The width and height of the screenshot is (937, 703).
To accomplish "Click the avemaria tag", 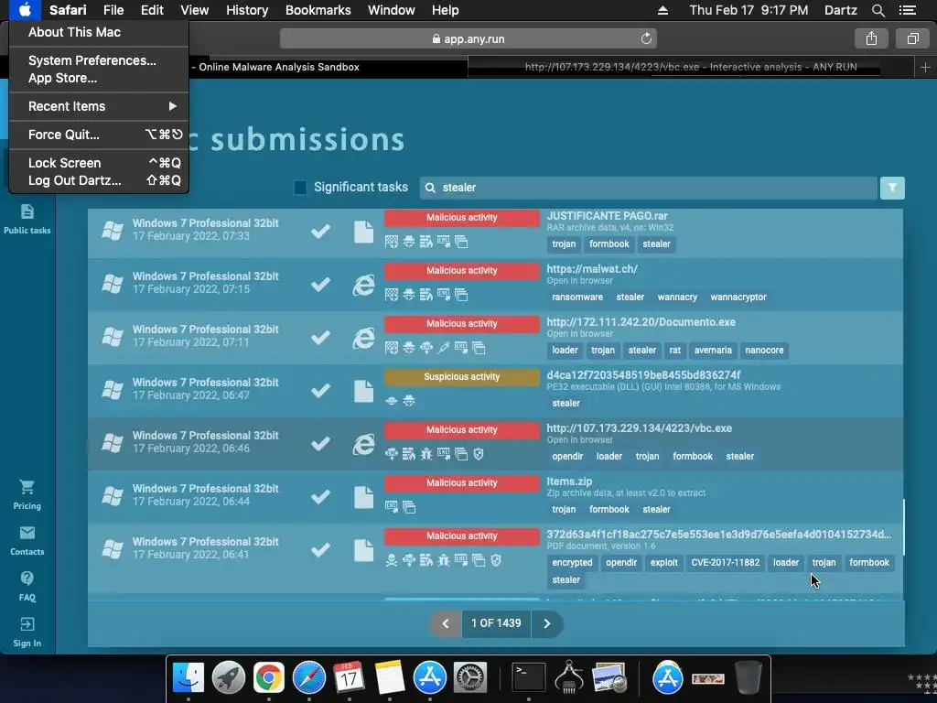I will [712, 351].
